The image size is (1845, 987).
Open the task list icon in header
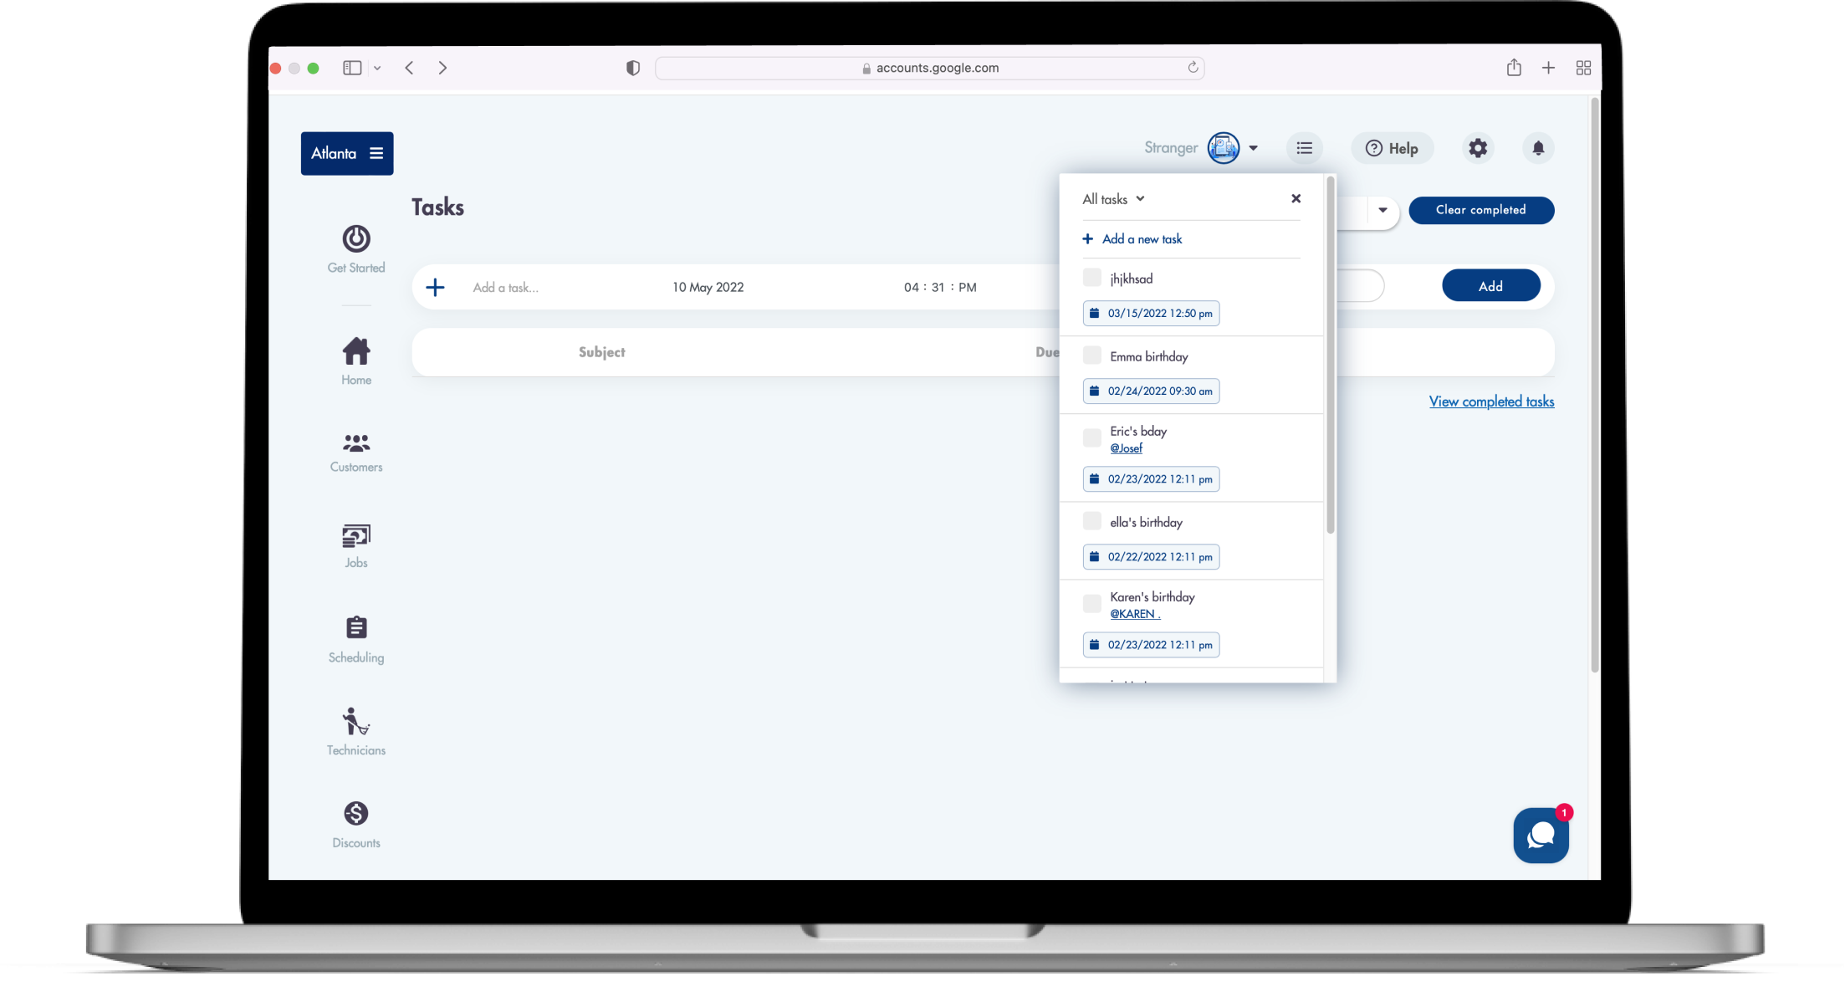(x=1304, y=148)
